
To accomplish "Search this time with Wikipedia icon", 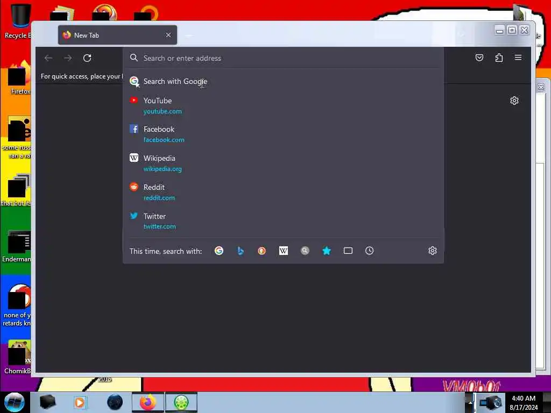I will pos(283,251).
